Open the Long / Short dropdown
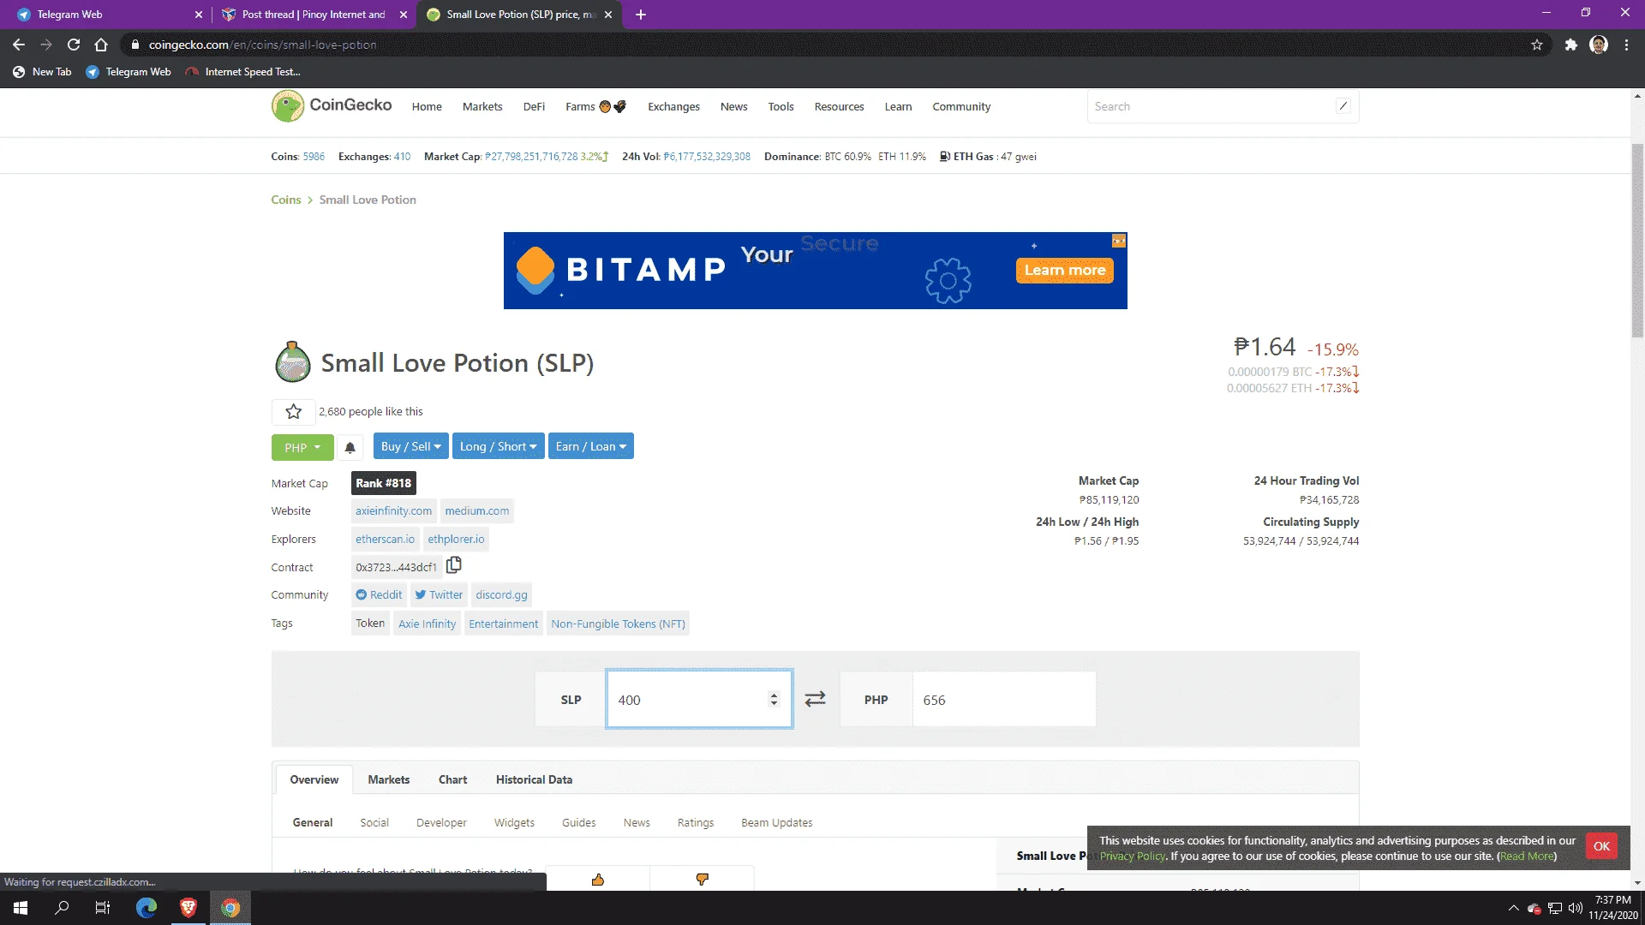 click(x=498, y=446)
